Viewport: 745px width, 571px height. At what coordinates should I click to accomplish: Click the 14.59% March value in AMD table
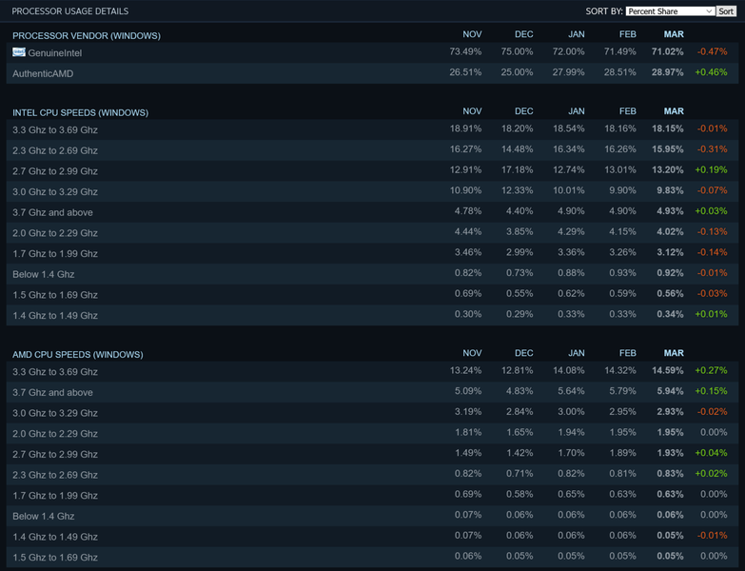667,371
